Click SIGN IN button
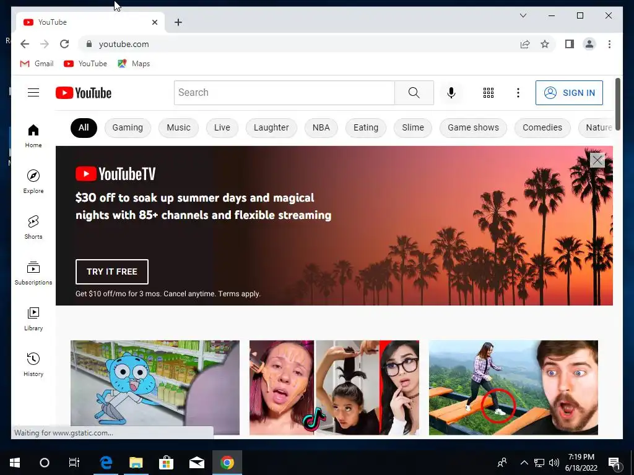Image resolution: width=634 pixels, height=475 pixels. pos(569,93)
